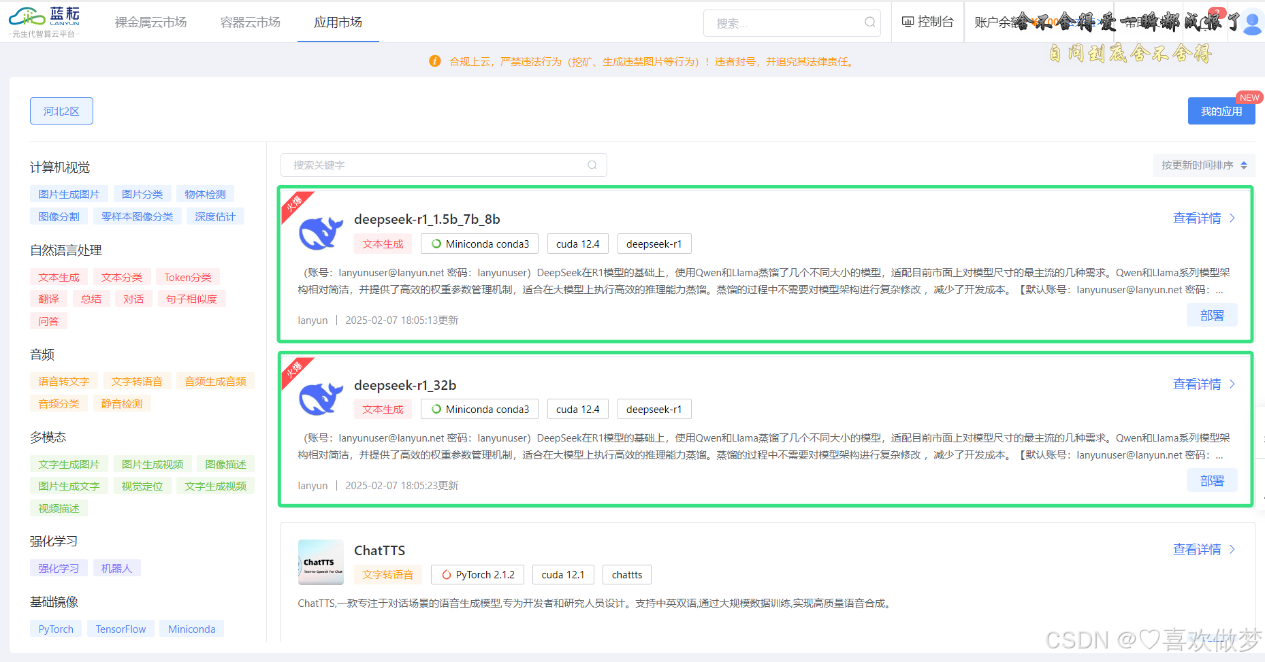Open 我的应用 button
1265x662 pixels.
pyautogui.click(x=1221, y=111)
